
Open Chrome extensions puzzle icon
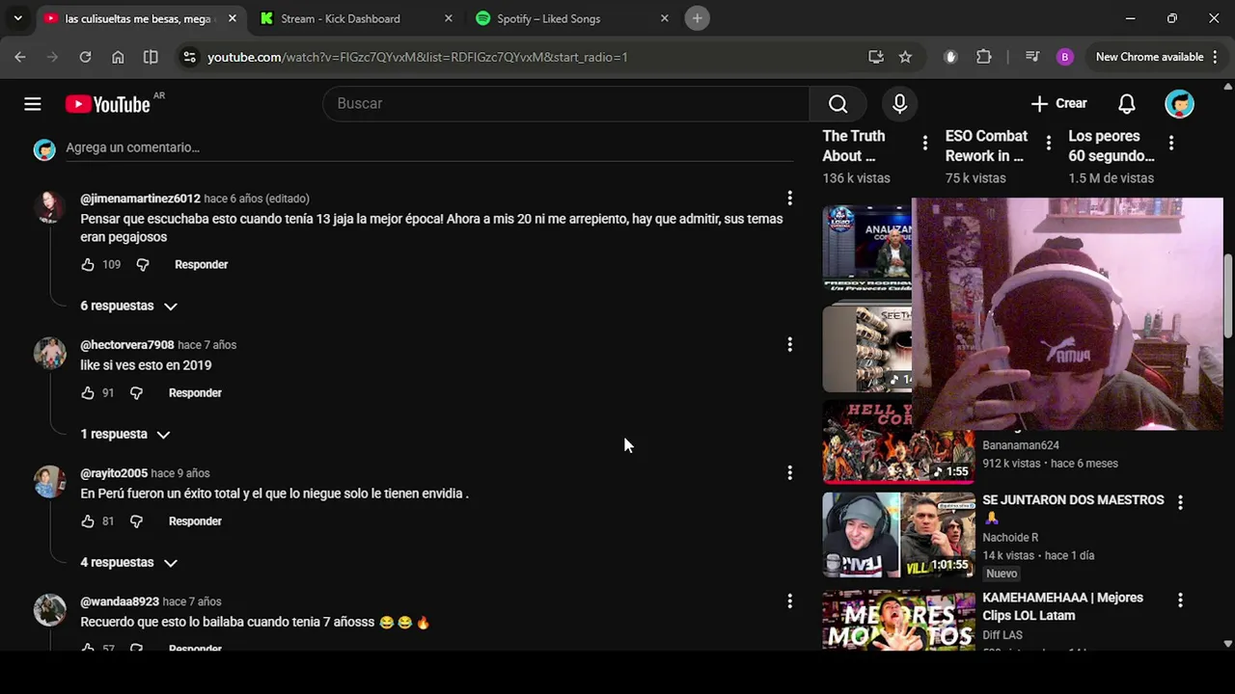point(984,57)
